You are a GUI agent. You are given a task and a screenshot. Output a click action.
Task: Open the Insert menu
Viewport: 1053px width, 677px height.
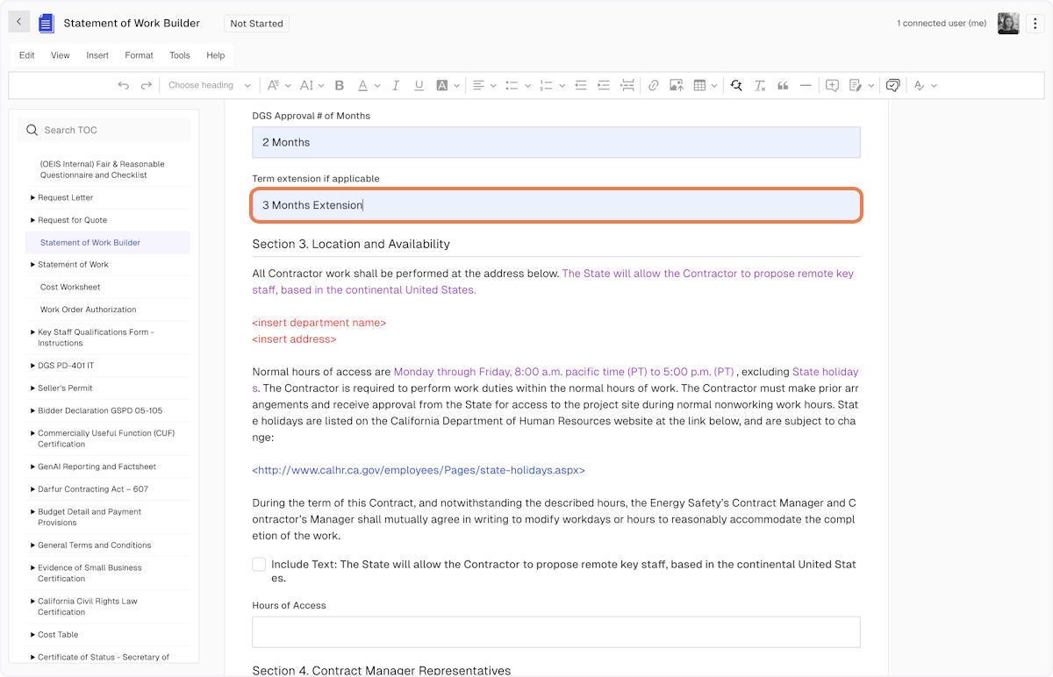coord(97,55)
